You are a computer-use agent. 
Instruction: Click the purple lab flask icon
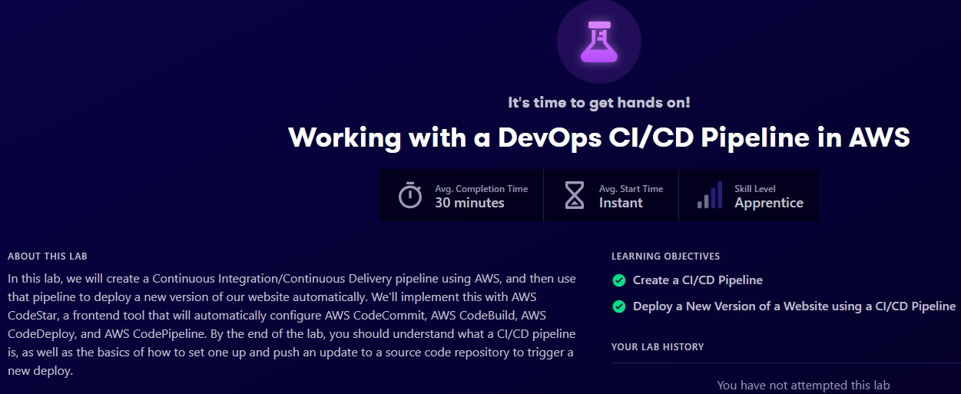click(x=598, y=41)
